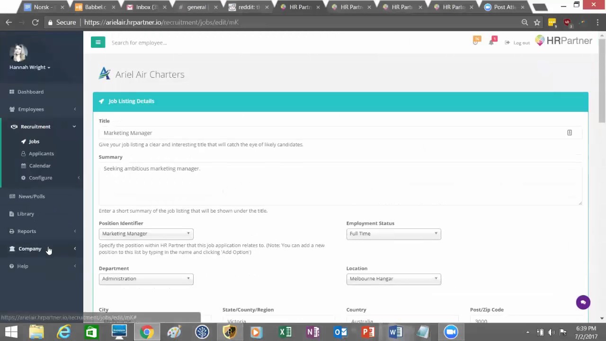Open the orange reminders badge icon

476,41
